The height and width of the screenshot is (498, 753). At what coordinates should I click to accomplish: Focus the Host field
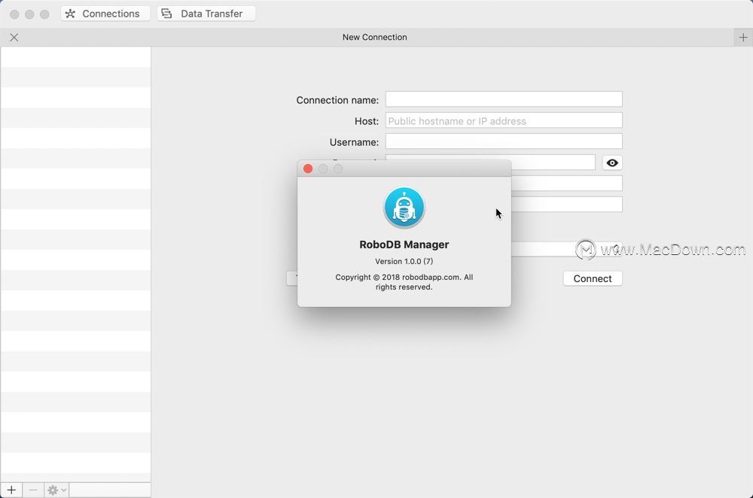pos(504,120)
